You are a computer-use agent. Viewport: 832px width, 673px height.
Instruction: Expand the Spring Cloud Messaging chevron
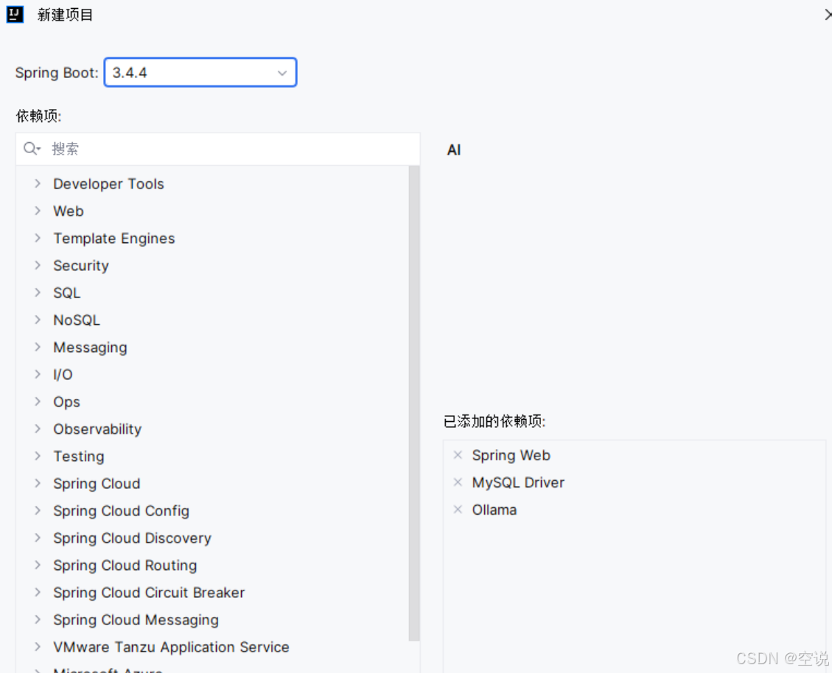pyautogui.click(x=38, y=619)
